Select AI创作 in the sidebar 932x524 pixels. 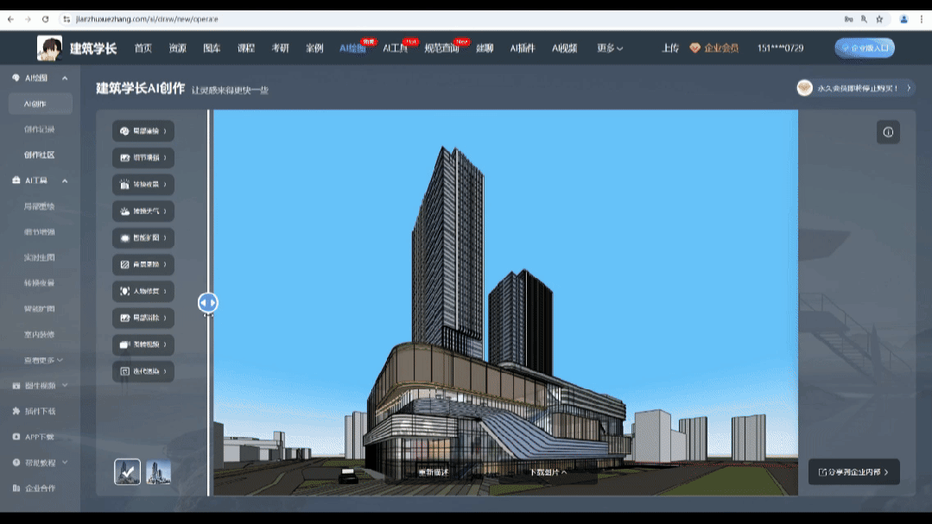click(41, 104)
